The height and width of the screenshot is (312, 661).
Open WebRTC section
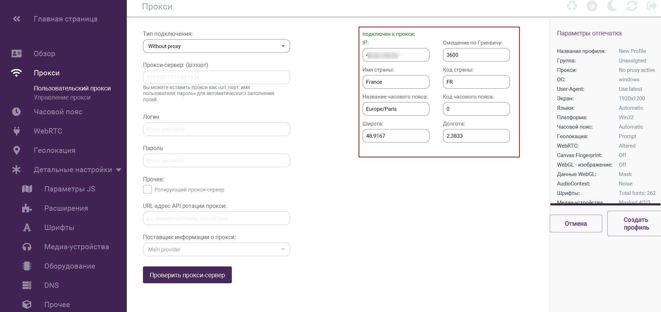coord(48,131)
